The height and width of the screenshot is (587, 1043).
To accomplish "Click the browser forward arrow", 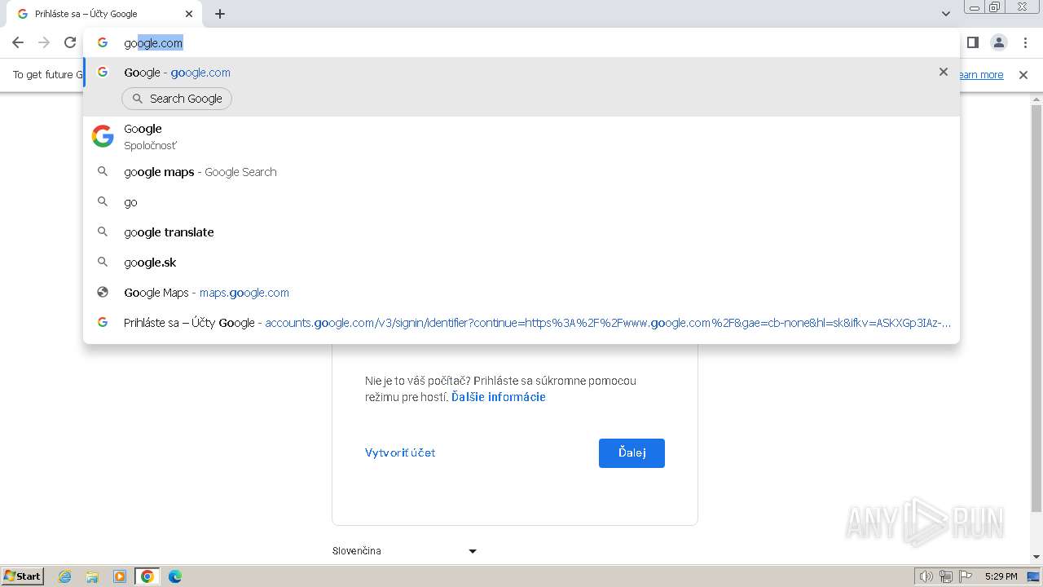I will click(x=44, y=42).
